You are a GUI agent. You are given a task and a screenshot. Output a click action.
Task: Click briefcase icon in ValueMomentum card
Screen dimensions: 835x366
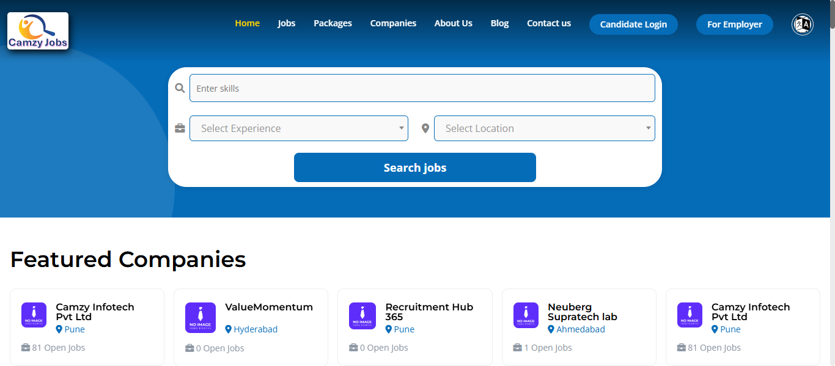pyautogui.click(x=189, y=348)
